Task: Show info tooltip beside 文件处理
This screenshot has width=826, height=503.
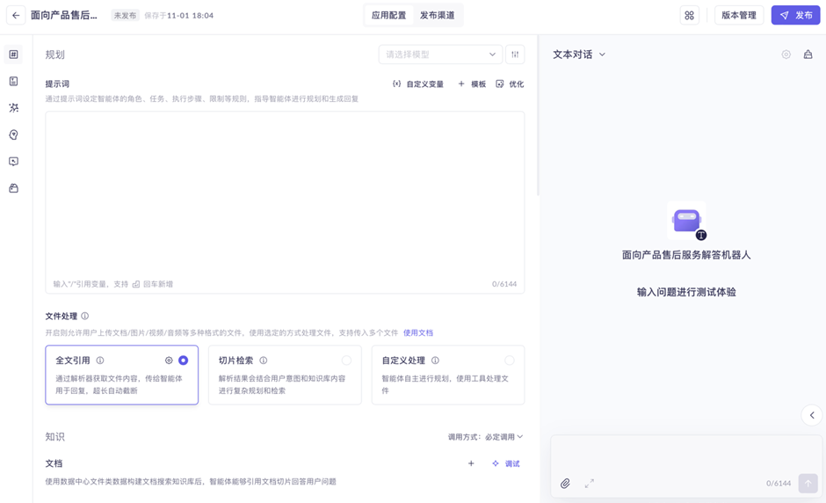Action: point(85,316)
